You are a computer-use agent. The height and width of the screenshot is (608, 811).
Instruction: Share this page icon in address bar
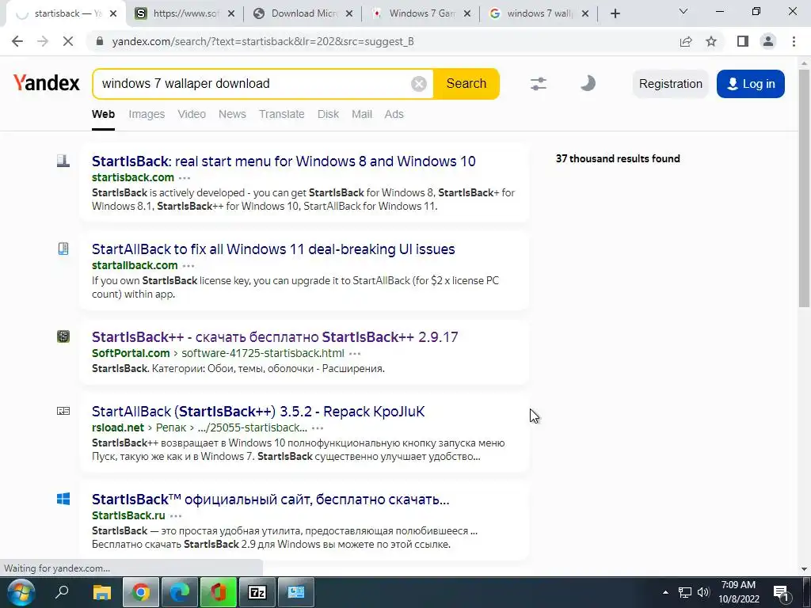pyautogui.click(x=686, y=41)
